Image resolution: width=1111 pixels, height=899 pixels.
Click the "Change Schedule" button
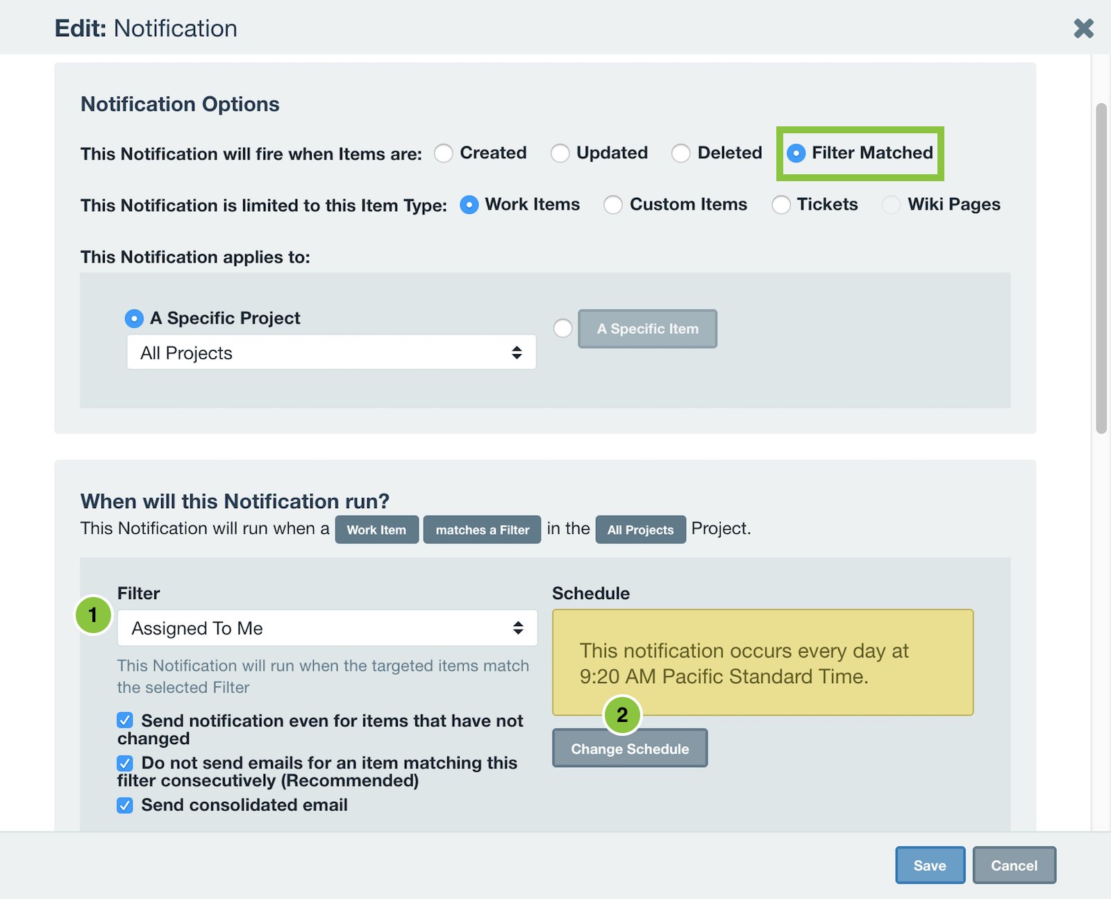[629, 748]
